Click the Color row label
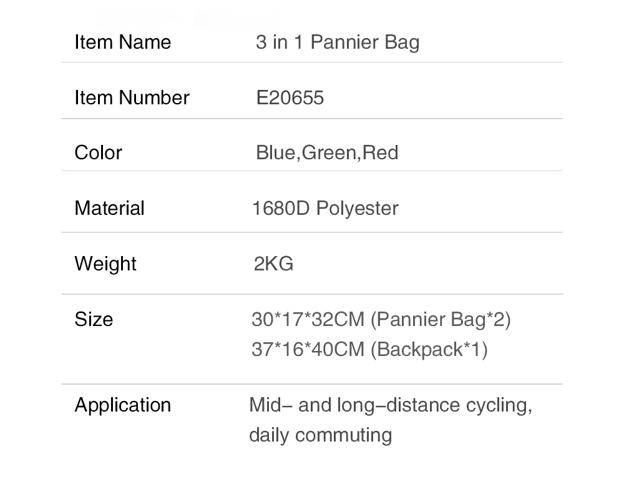 point(98,153)
